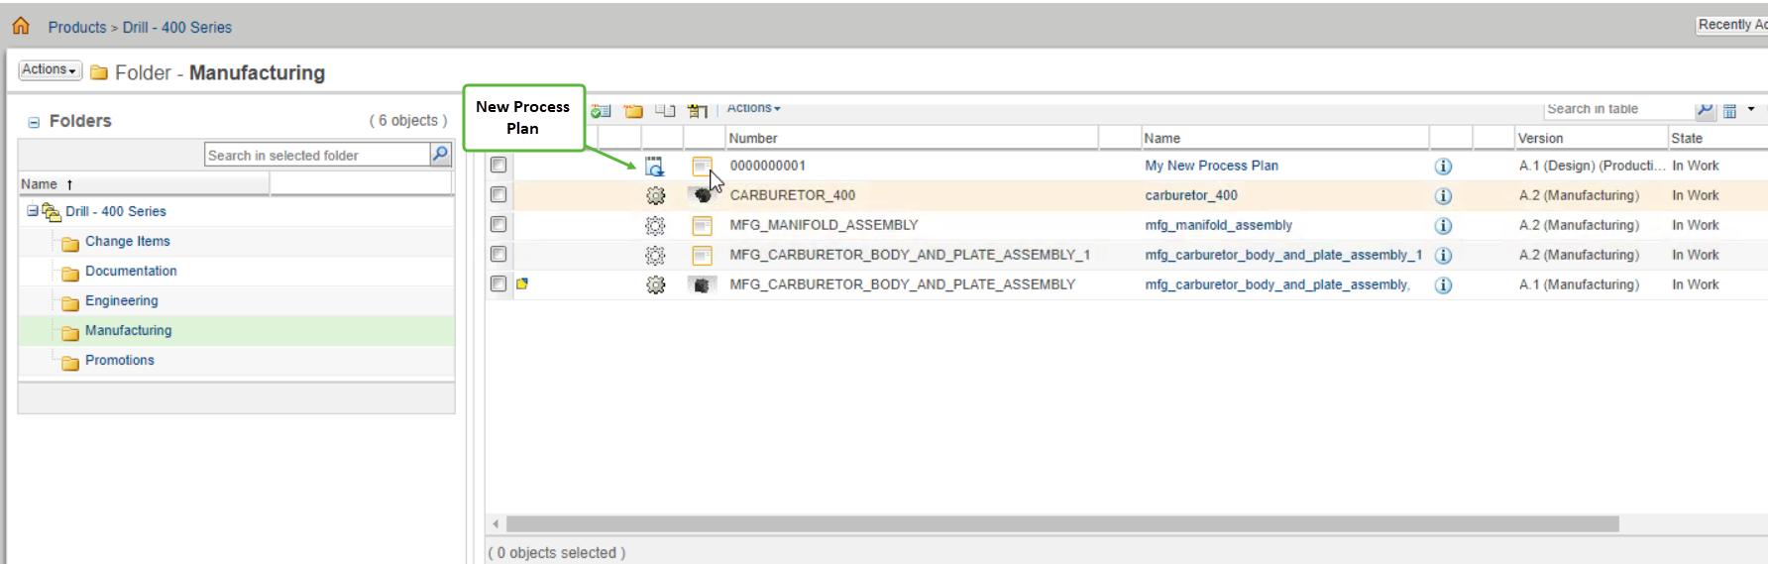Select checkbox for MFG_MANIFOLD_ASSEMBLY
Viewport: 1768px width, 564px height.
click(498, 225)
